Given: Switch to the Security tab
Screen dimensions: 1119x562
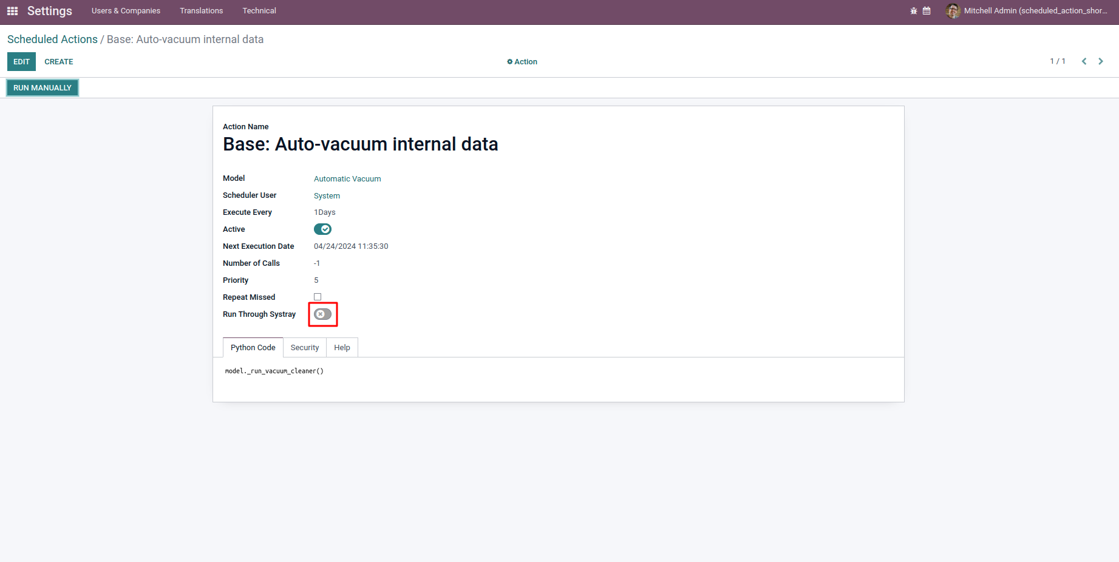Looking at the screenshot, I should (x=304, y=348).
